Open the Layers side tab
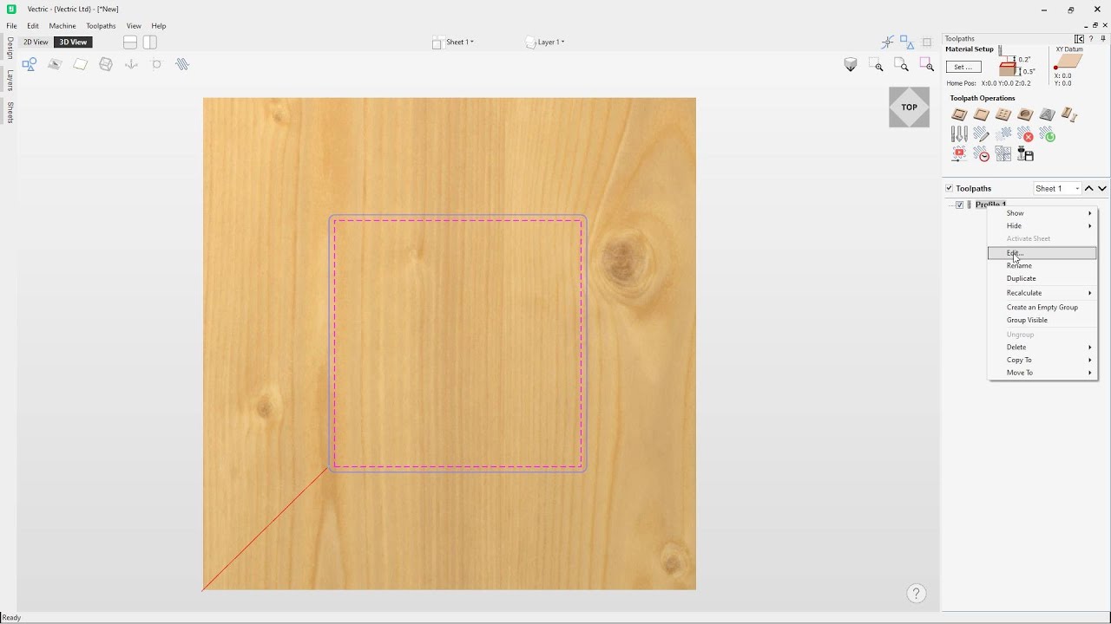Image resolution: width=1111 pixels, height=624 pixels. point(10,80)
